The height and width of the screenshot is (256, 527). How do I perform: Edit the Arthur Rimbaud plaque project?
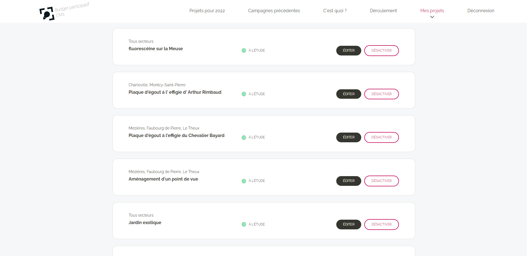click(348, 94)
